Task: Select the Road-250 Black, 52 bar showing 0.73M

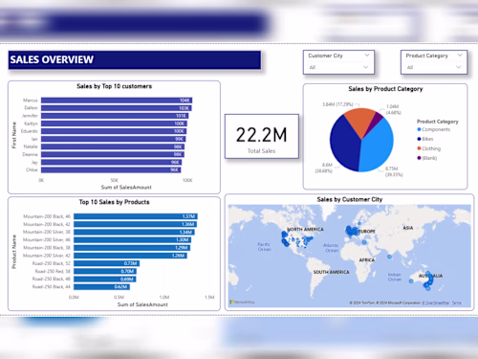Action: pos(107,263)
